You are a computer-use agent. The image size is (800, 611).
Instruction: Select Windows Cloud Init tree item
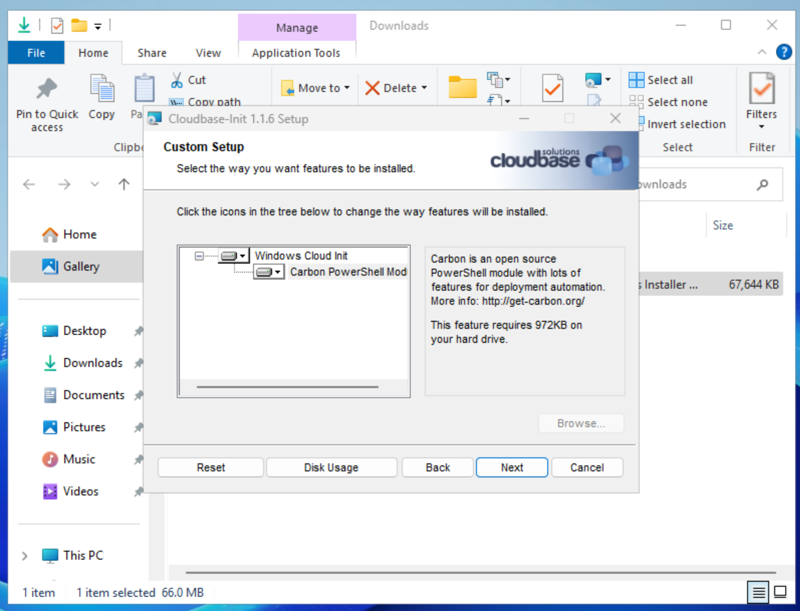[x=301, y=256]
